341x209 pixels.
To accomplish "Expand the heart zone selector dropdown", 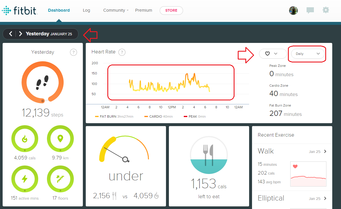I will [273, 54].
